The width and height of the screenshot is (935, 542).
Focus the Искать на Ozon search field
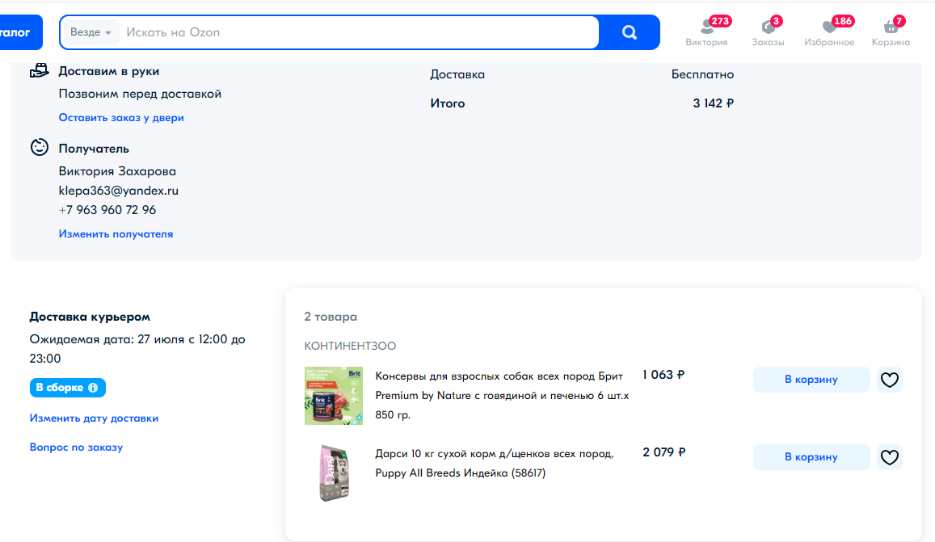[360, 32]
